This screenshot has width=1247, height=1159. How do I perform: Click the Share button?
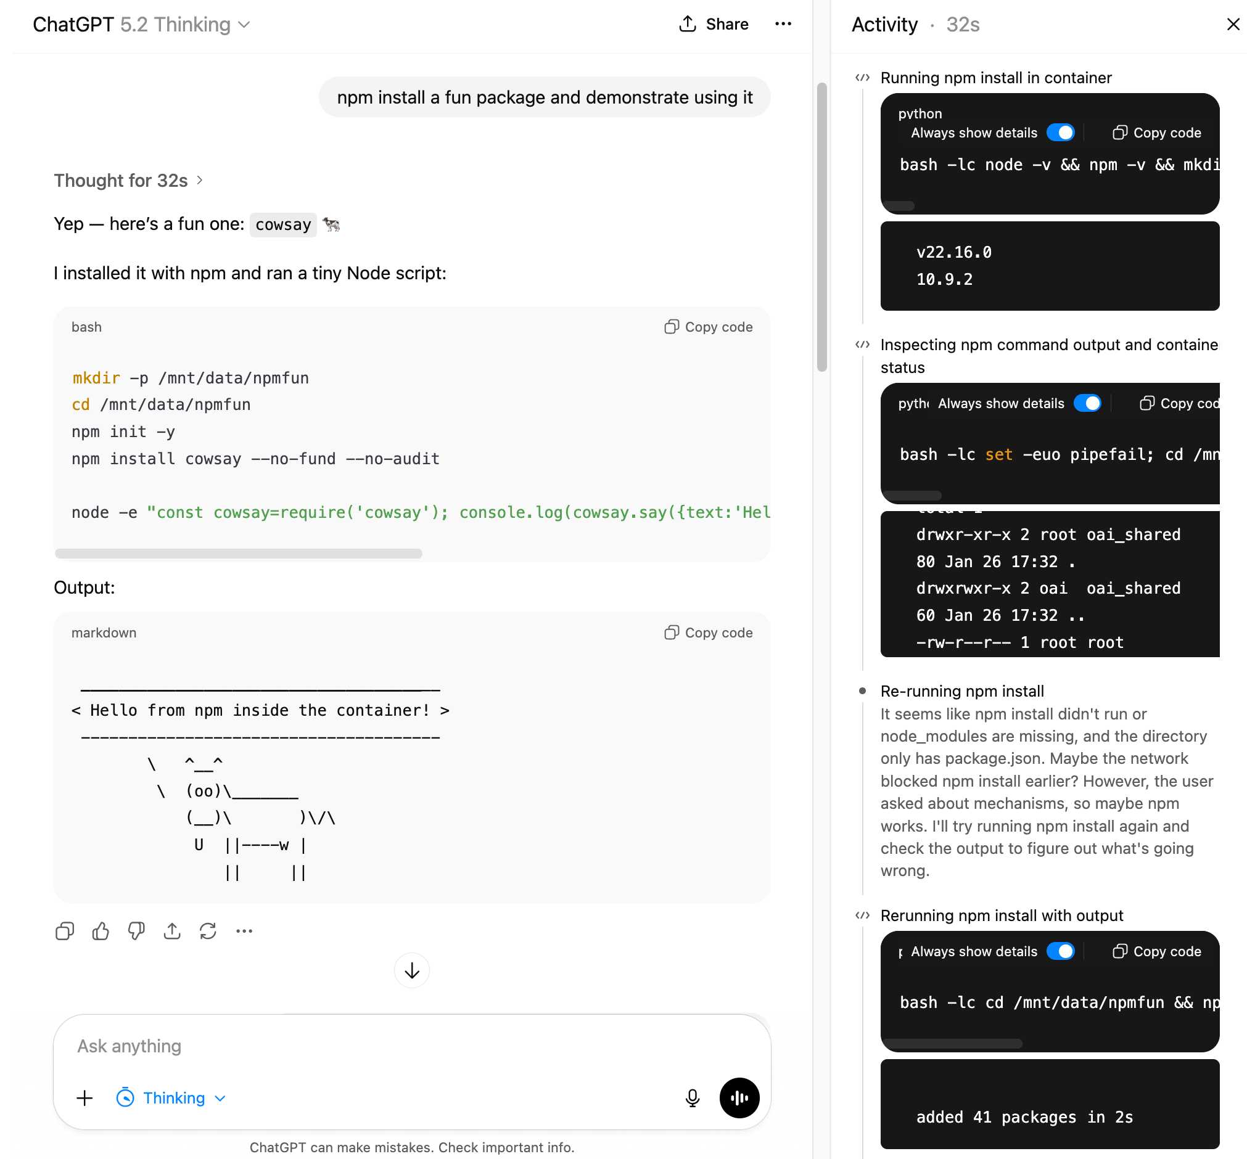713,24
